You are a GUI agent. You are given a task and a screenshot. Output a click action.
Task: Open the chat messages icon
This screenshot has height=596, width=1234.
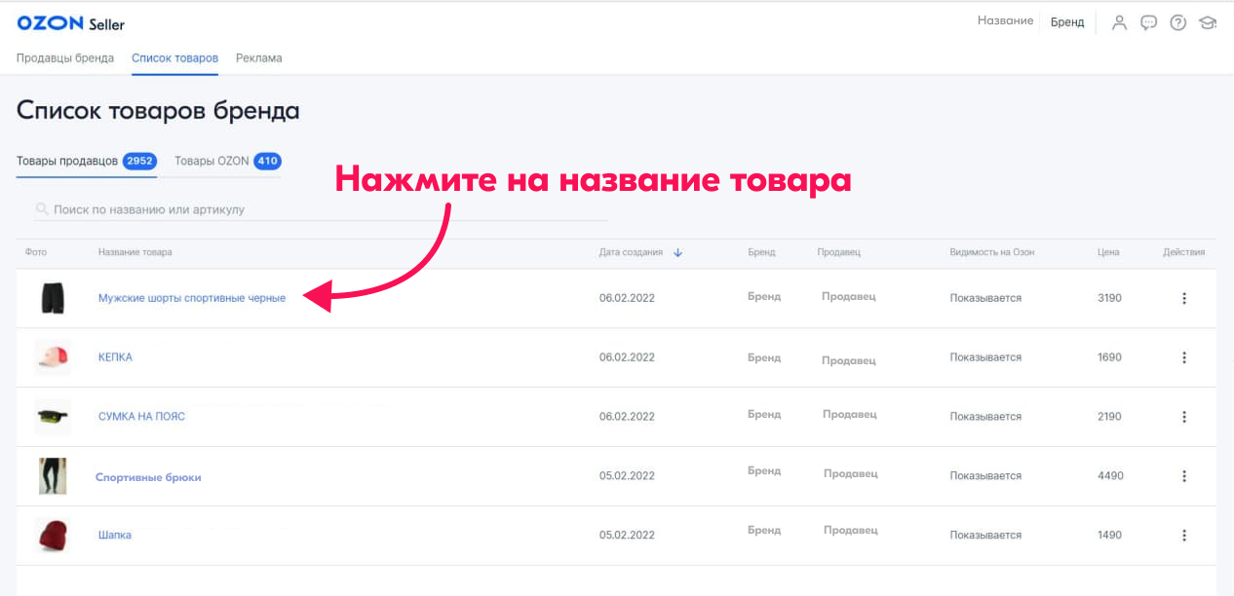[x=1148, y=22]
